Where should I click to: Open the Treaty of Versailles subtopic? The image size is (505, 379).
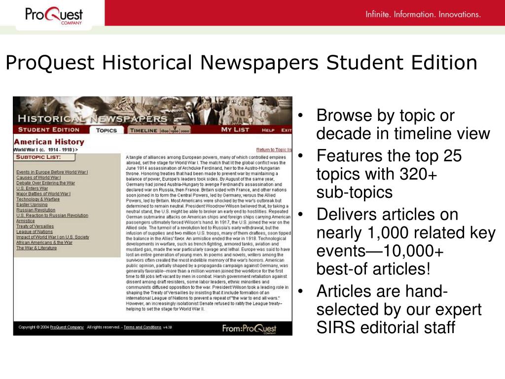coord(35,227)
